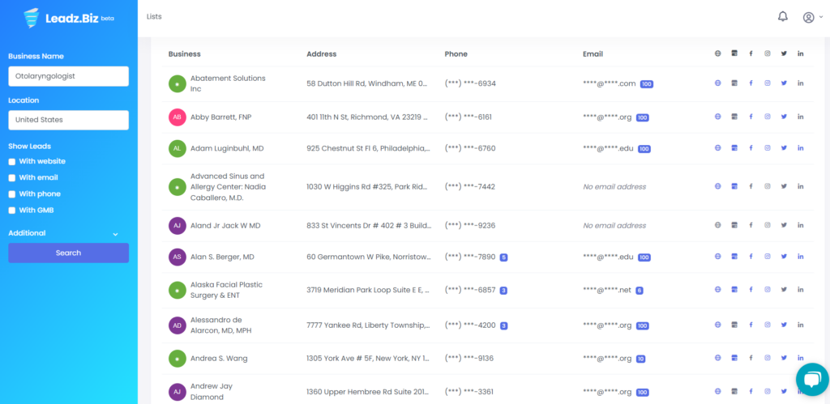Open GMB store icon for Alessandro de Alarcon
This screenshot has width=830, height=404.
click(x=734, y=325)
